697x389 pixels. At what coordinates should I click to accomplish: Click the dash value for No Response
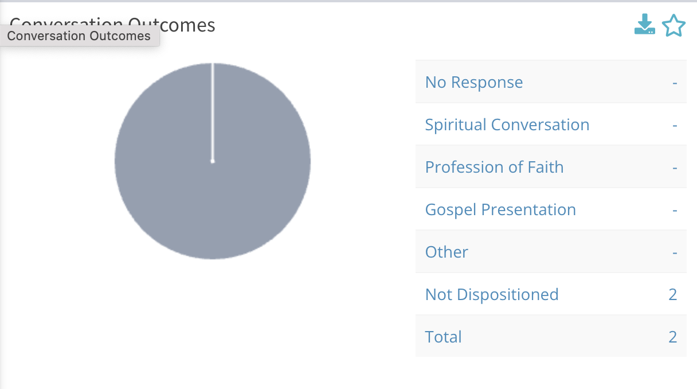tap(675, 82)
